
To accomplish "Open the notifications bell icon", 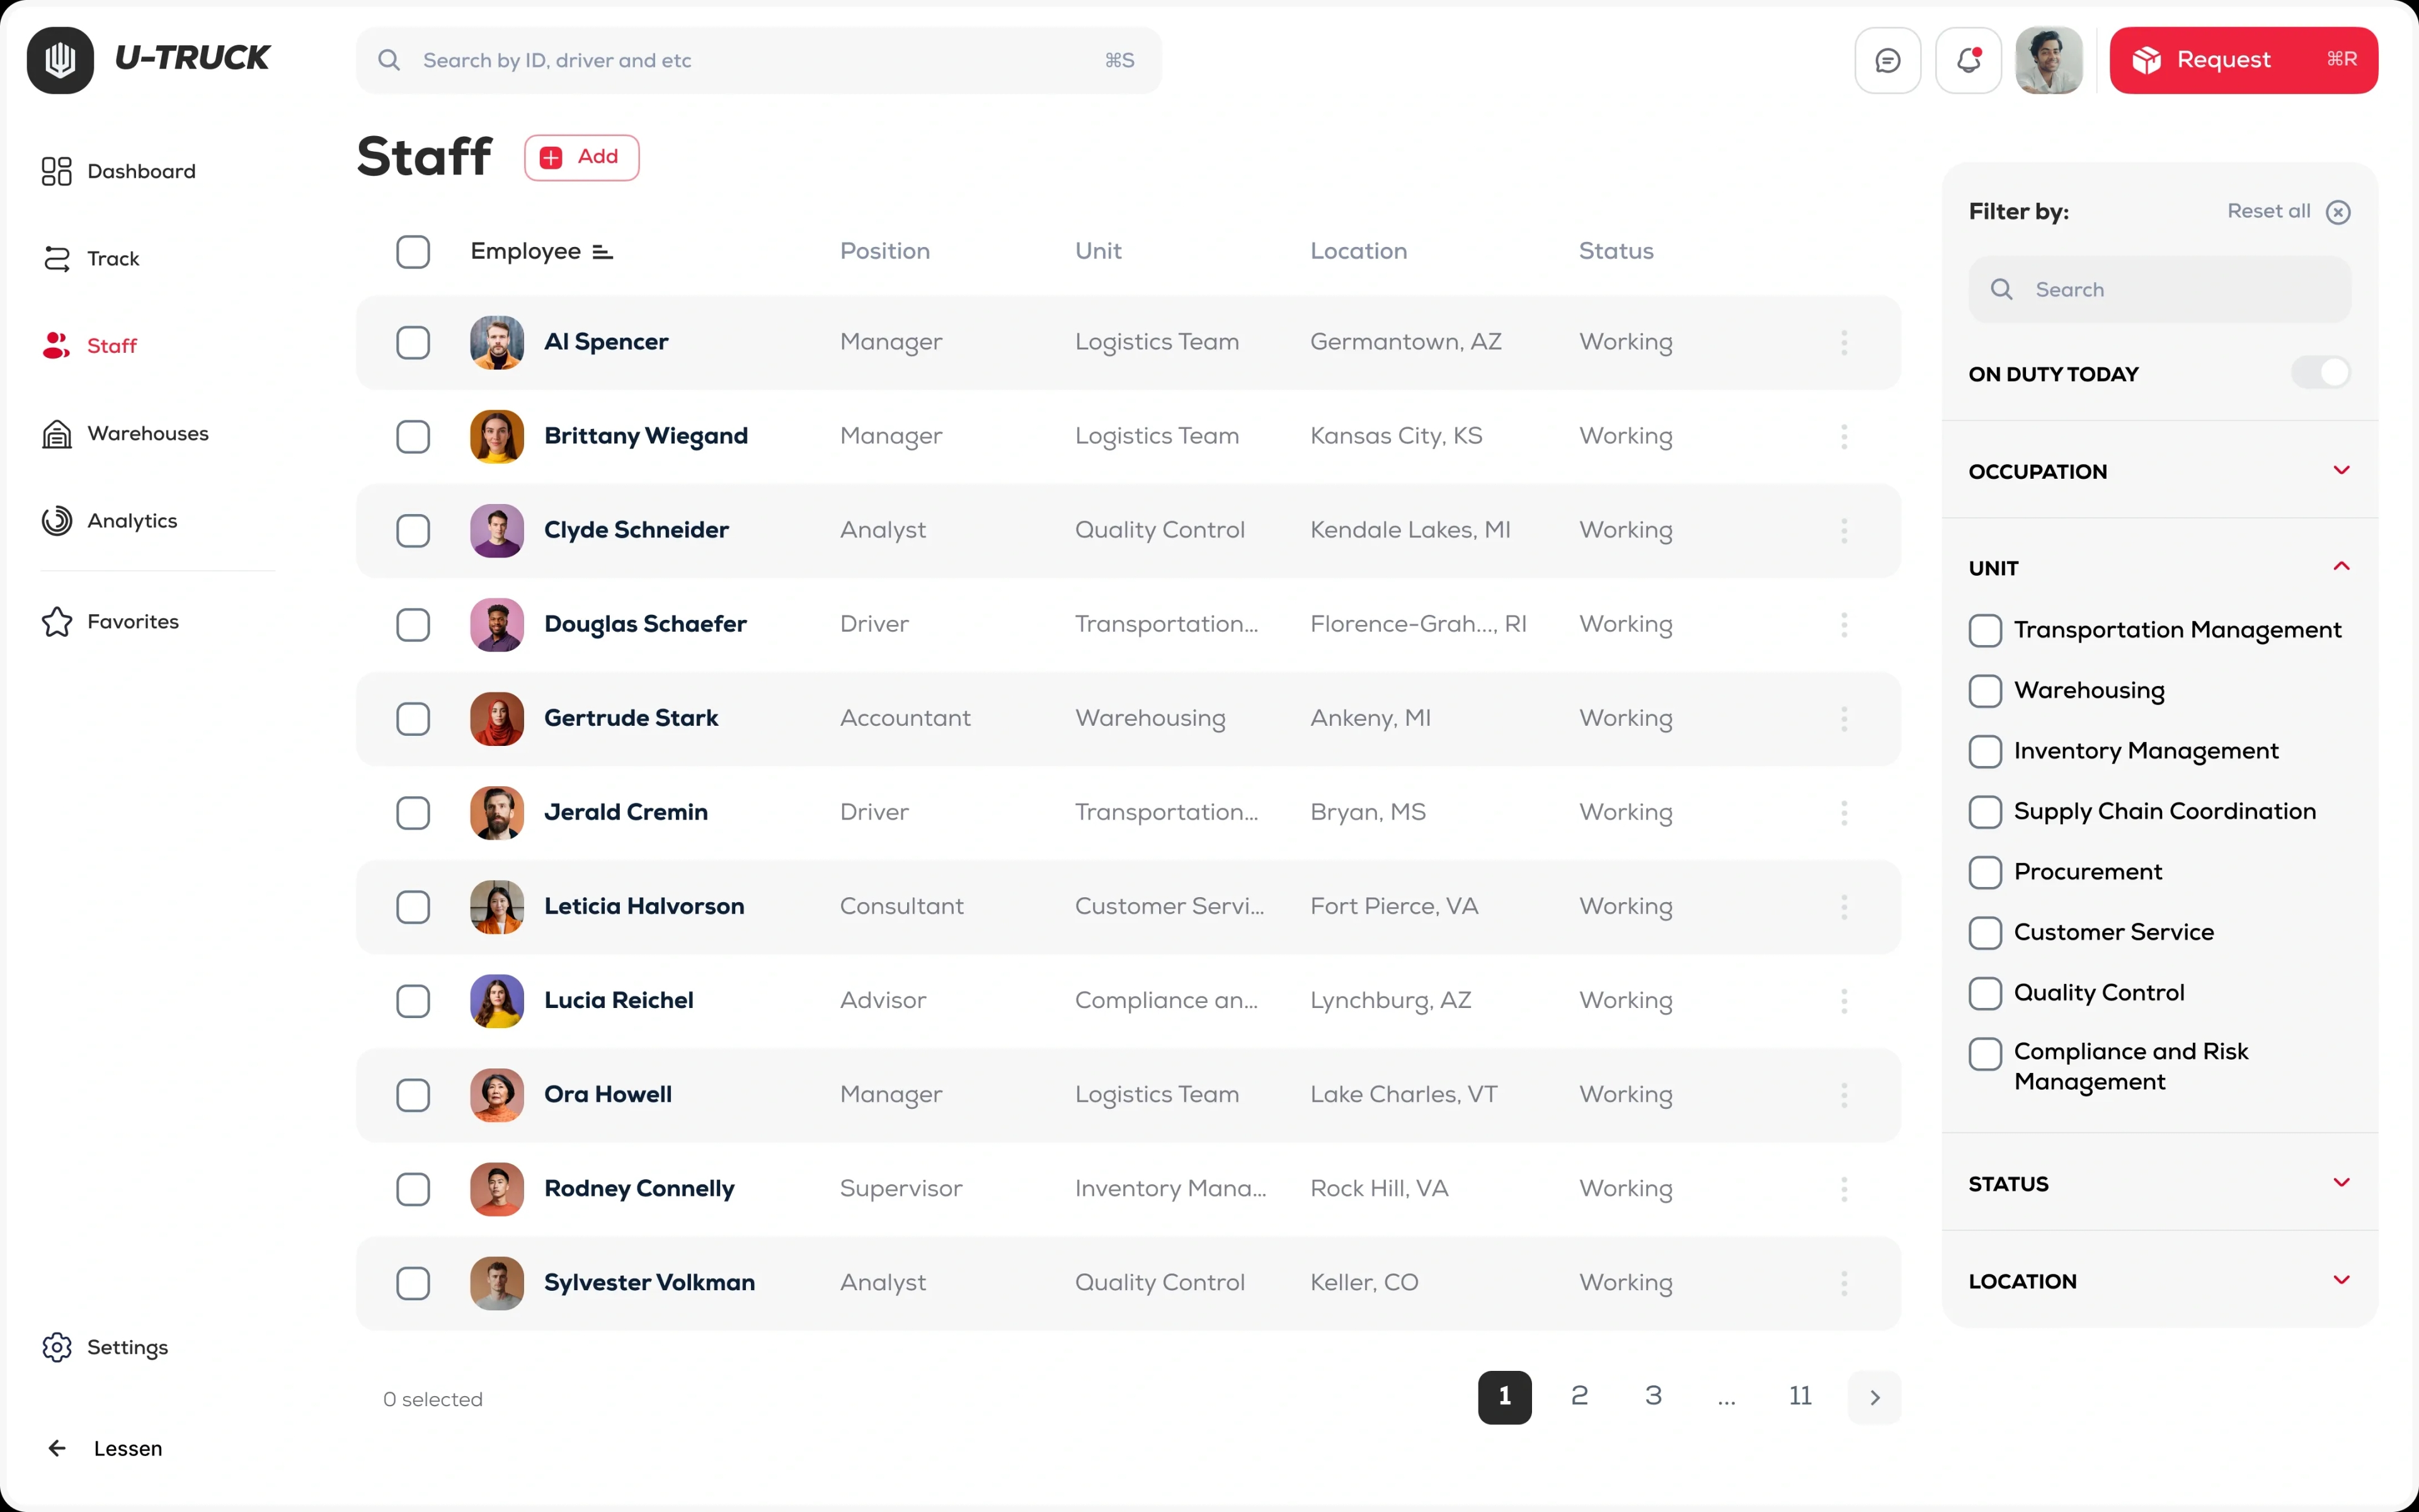I will point(1968,61).
